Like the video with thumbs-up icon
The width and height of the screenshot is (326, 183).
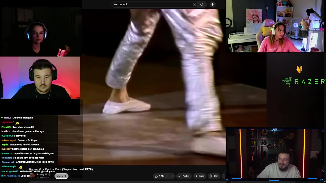(x=159, y=176)
